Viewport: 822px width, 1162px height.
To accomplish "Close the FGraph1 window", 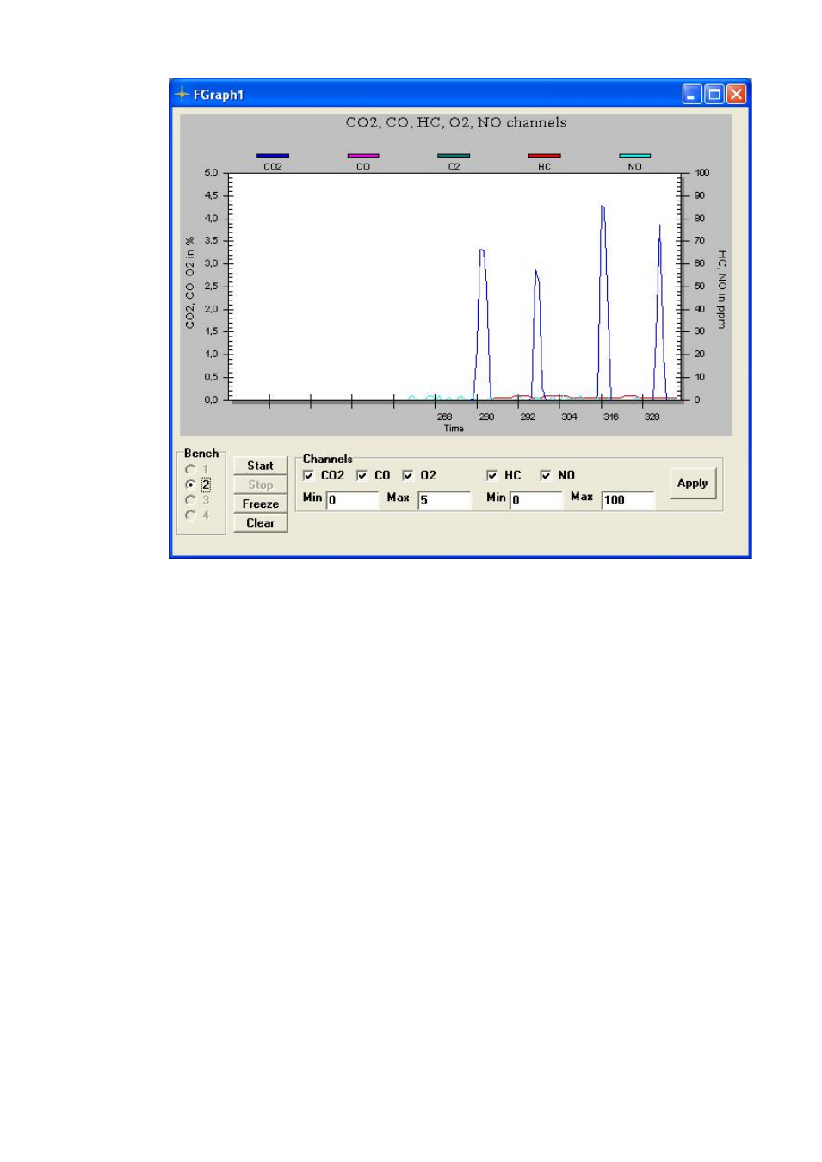I will [x=736, y=94].
